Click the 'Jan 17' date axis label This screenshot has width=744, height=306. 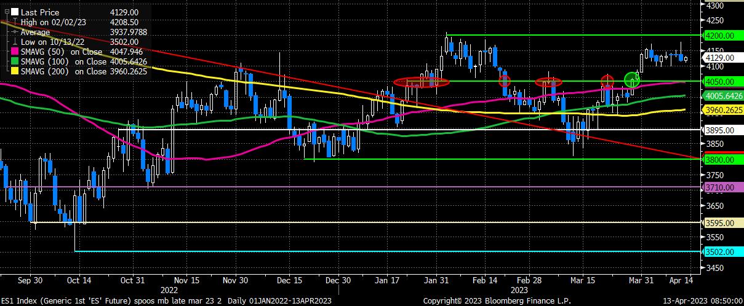388,280
